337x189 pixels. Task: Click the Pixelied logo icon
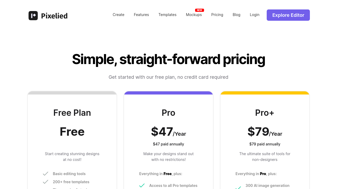point(33,16)
